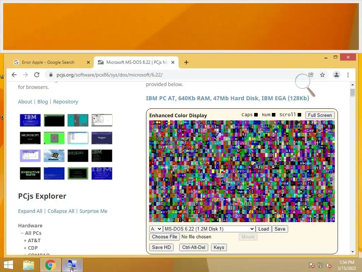Toggle the Num lock indicator
The image size is (362, 272).
[274, 115]
